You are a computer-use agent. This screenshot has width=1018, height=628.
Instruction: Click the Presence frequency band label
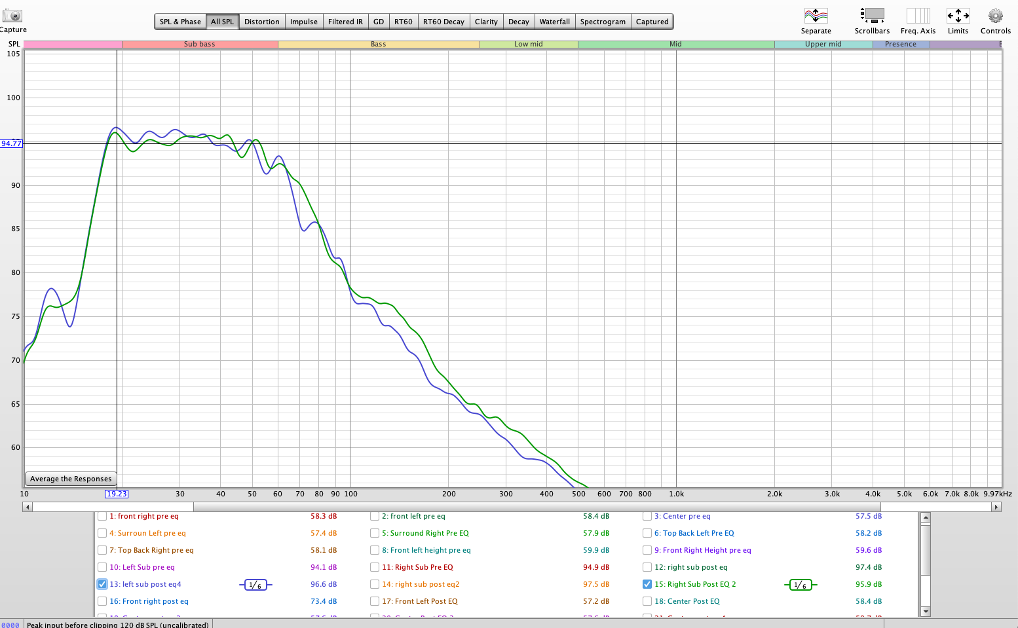pyautogui.click(x=901, y=45)
